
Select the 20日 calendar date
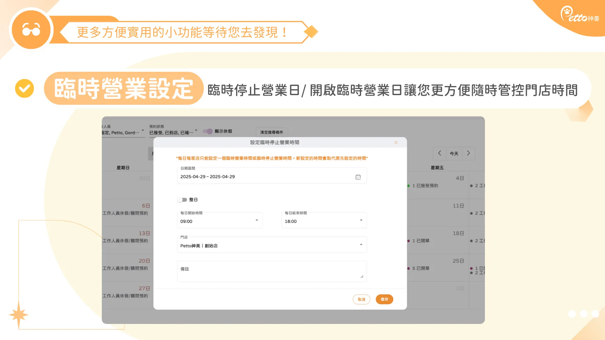point(144,261)
